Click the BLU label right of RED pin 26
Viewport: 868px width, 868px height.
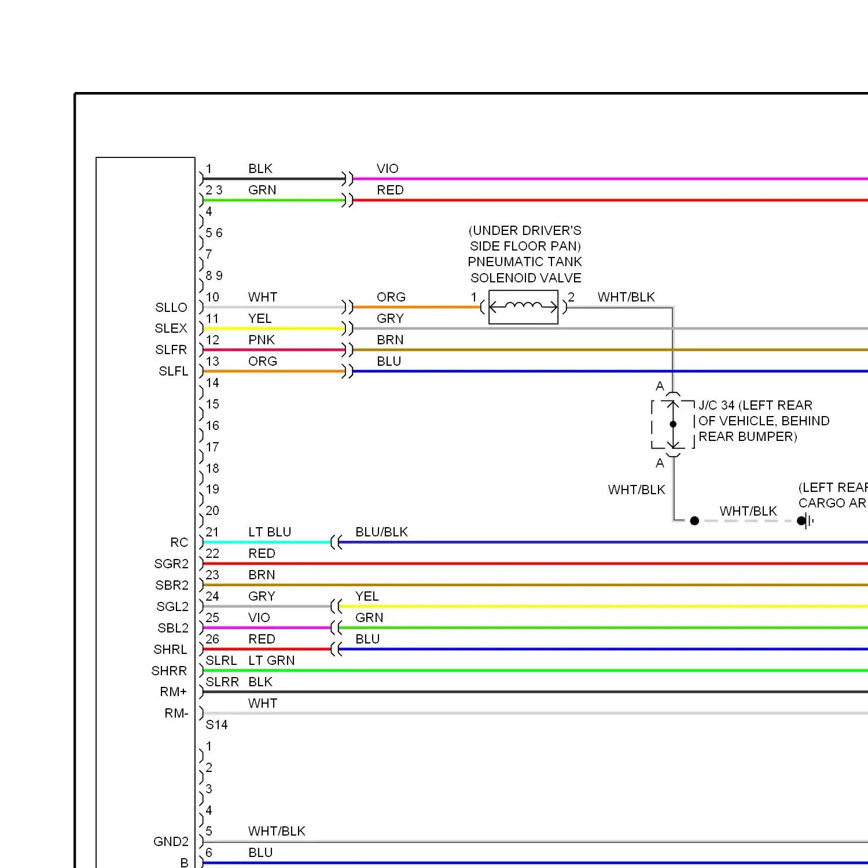click(367, 639)
